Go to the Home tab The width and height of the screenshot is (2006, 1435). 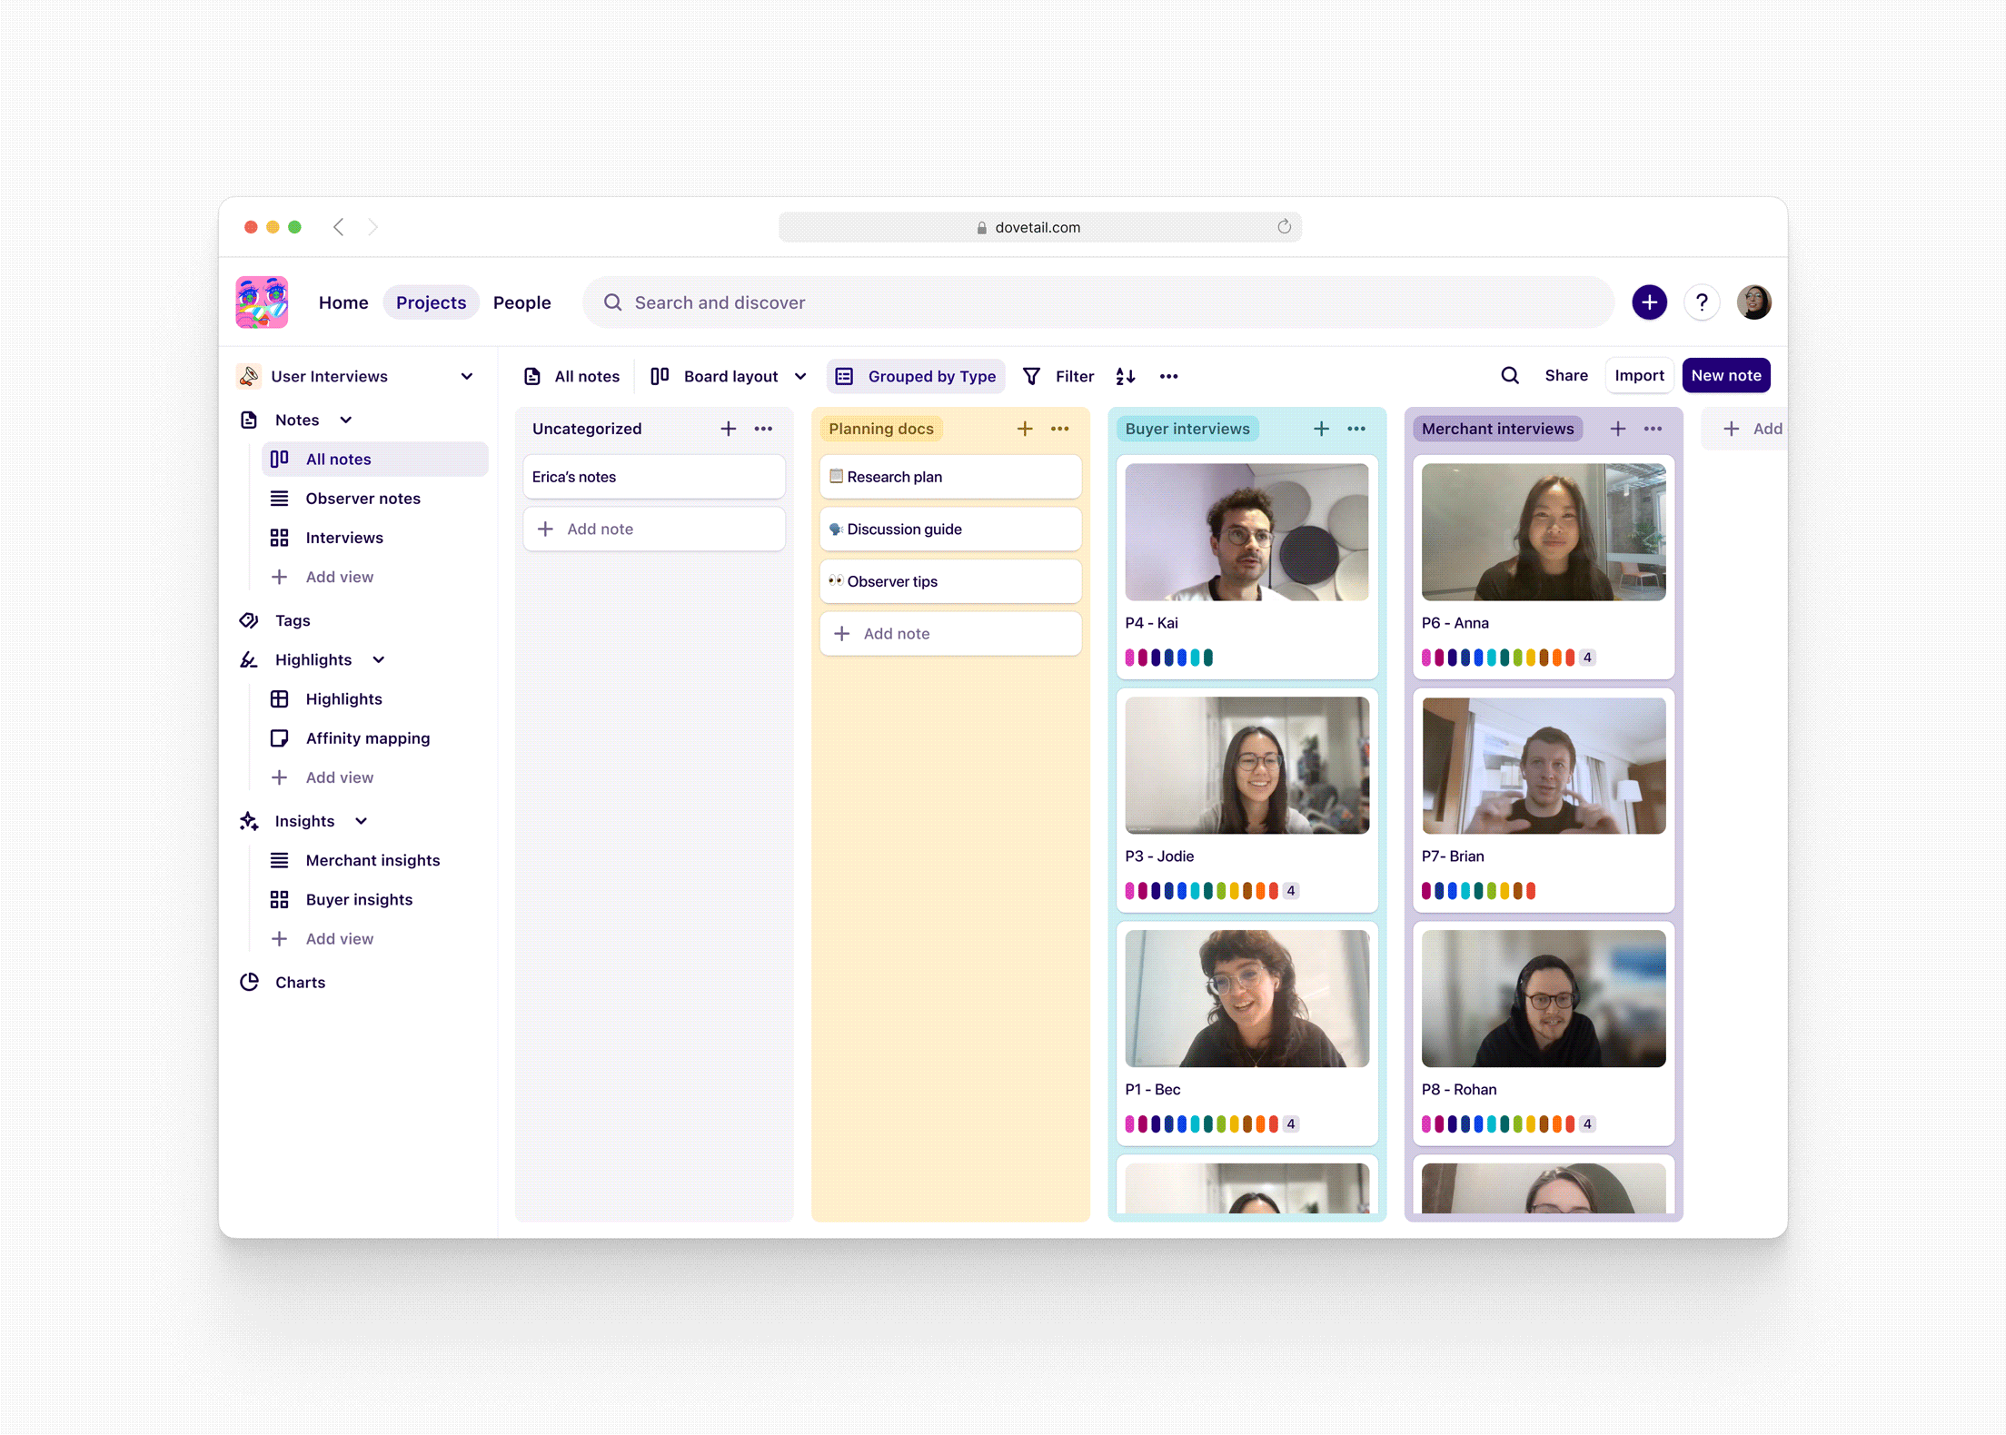point(343,302)
